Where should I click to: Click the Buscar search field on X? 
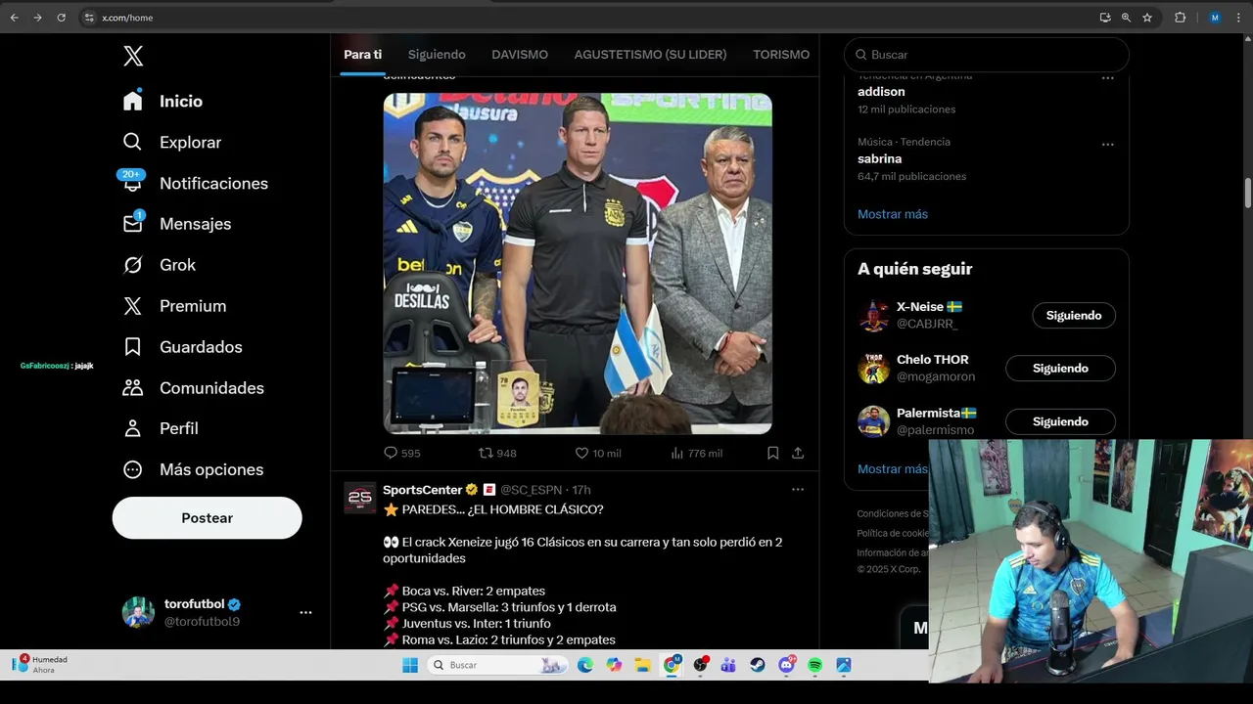(x=987, y=55)
